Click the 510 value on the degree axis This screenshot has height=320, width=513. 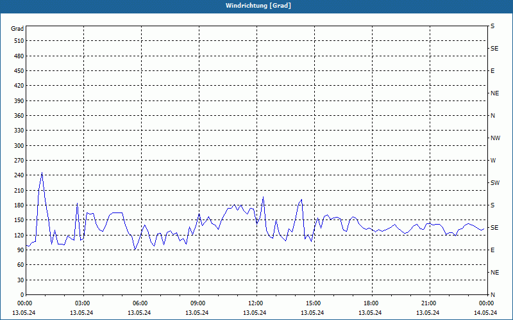point(19,41)
